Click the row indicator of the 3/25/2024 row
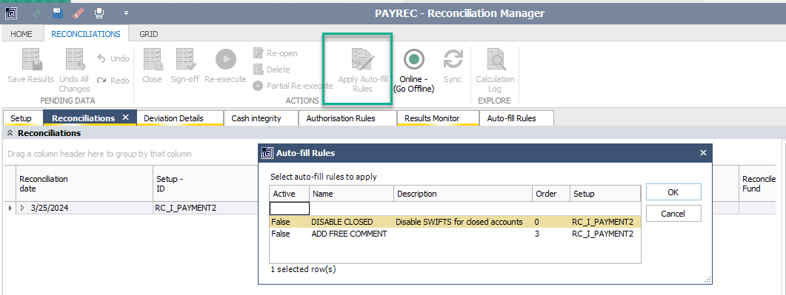The width and height of the screenshot is (786, 295). point(10,208)
